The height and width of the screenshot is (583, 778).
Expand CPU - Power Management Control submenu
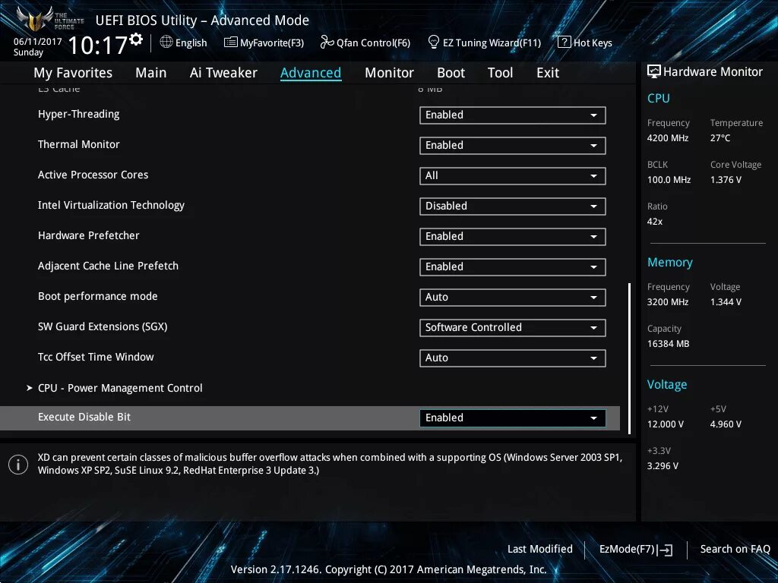[x=120, y=388]
